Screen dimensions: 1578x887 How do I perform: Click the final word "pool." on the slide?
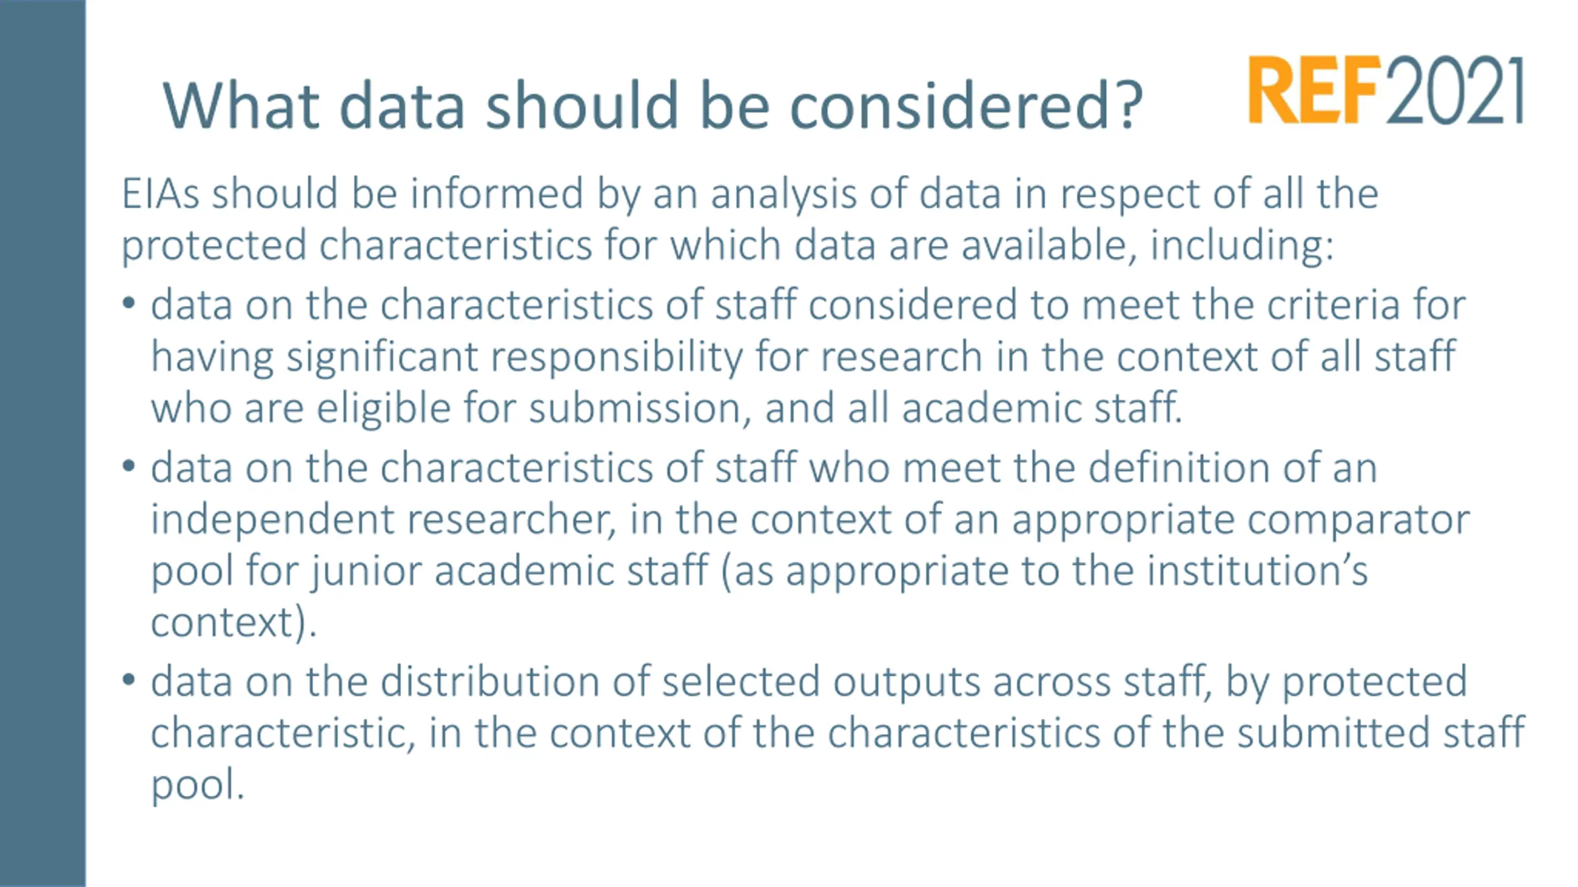click(197, 785)
